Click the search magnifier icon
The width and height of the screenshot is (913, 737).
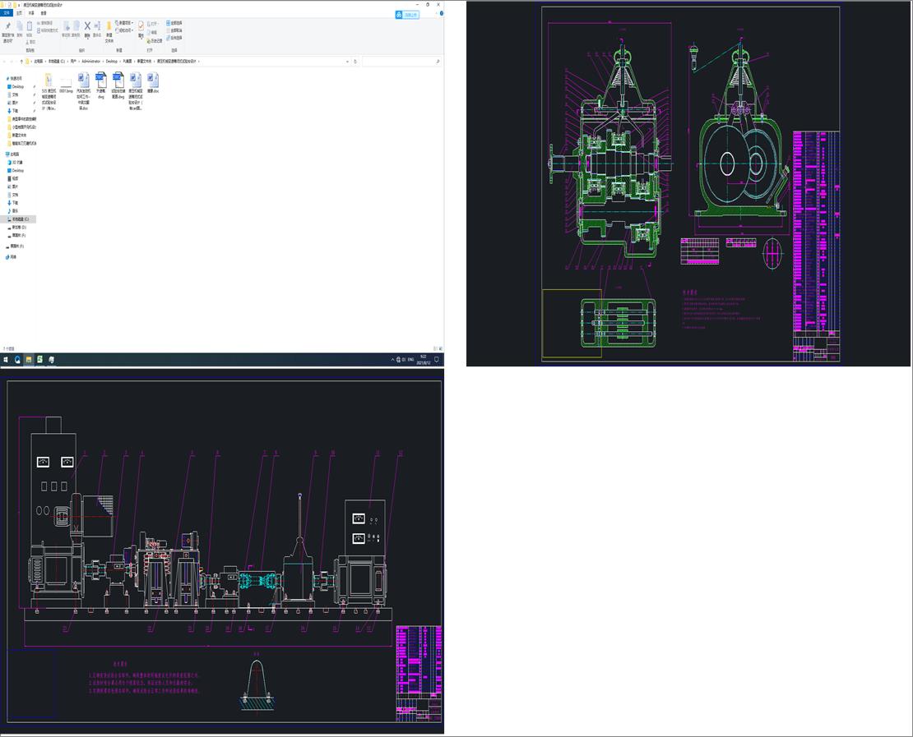[438, 61]
